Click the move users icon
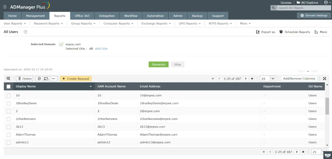 point(46,79)
